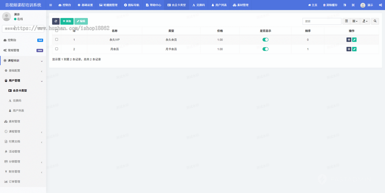Open the export dropdown on toolbar
The image size is (385, 193).
pos(364,21)
